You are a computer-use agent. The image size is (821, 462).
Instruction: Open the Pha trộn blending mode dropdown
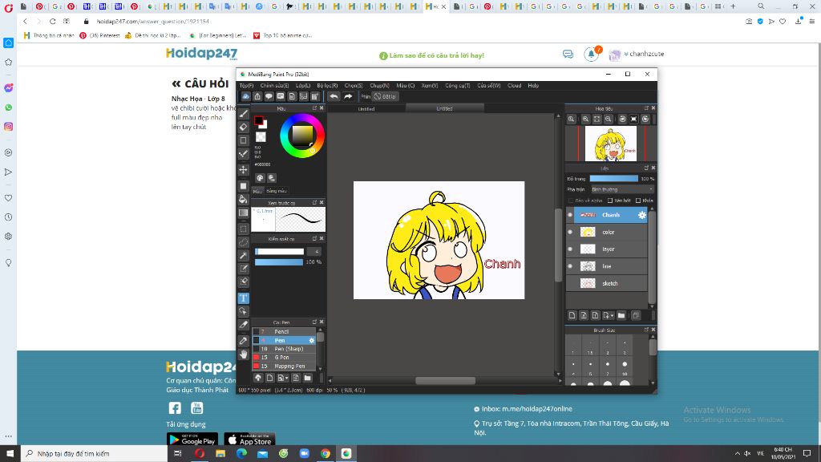[x=622, y=189]
